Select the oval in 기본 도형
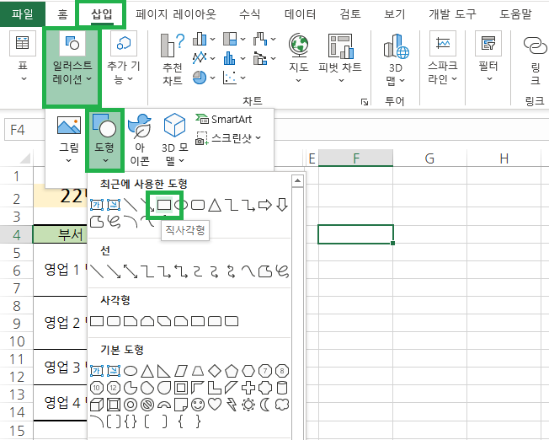This screenshot has height=440, width=549. [131, 371]
